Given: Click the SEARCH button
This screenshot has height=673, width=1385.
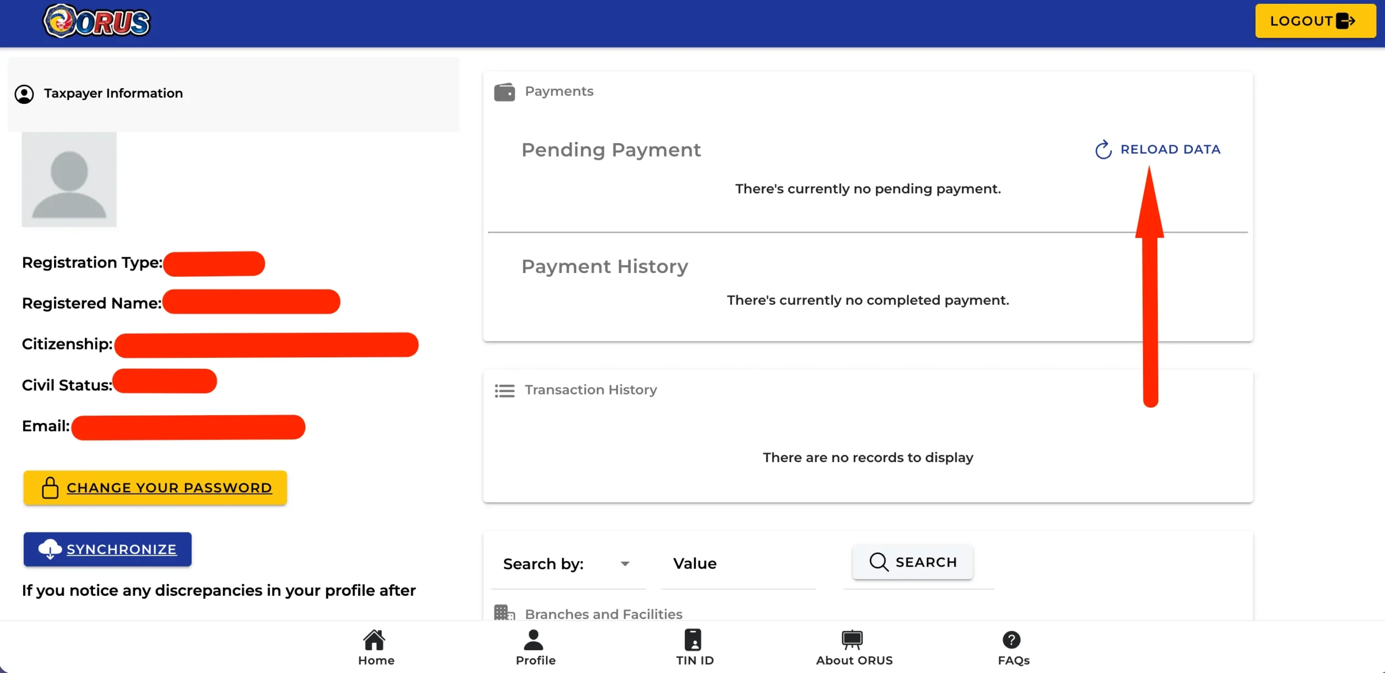Looking at the screenshot, I should tap(913, 562).
